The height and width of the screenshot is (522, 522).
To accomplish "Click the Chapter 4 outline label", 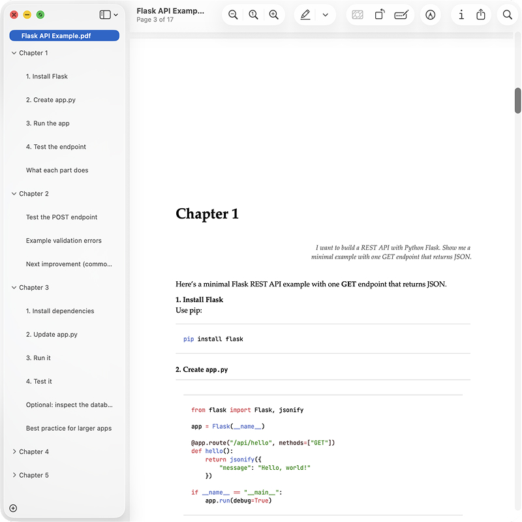I will click(x=34, y=452).
